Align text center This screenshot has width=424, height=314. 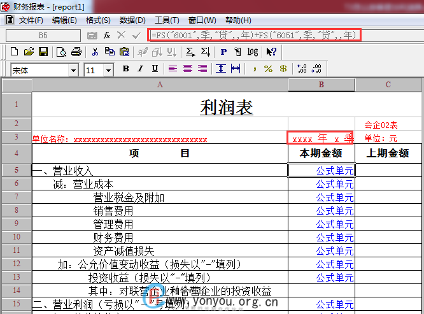(188, 68)
